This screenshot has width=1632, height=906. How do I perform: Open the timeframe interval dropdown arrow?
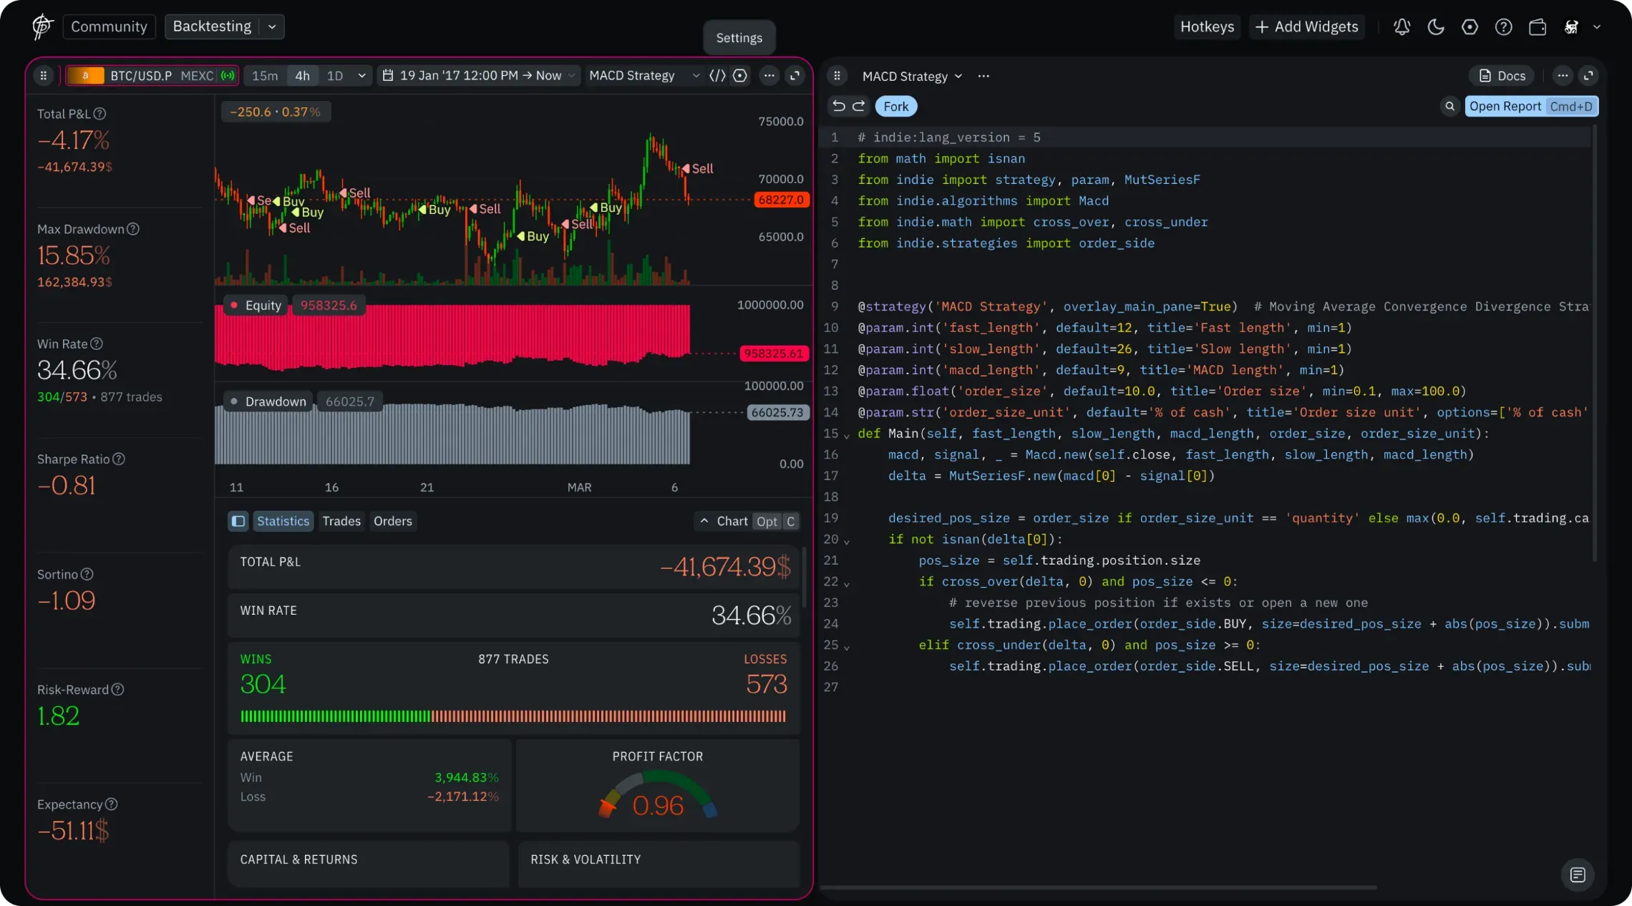point(361,76)
